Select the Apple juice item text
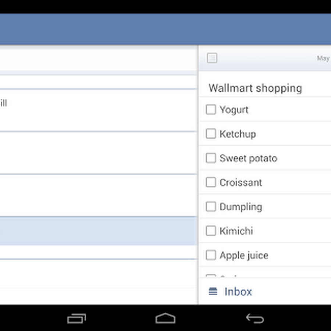This screenshot has height=331, width=331. 244,256
